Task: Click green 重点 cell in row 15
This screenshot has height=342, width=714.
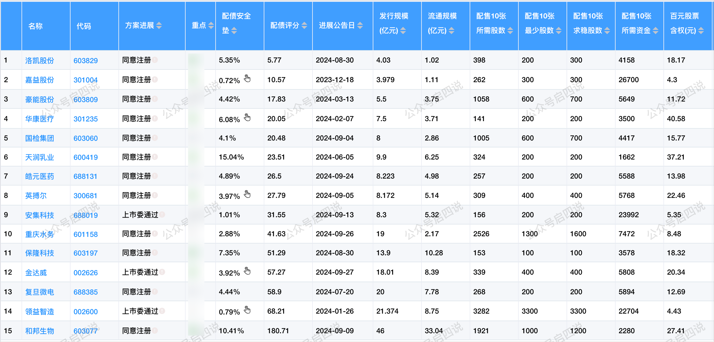Action: 196,331
